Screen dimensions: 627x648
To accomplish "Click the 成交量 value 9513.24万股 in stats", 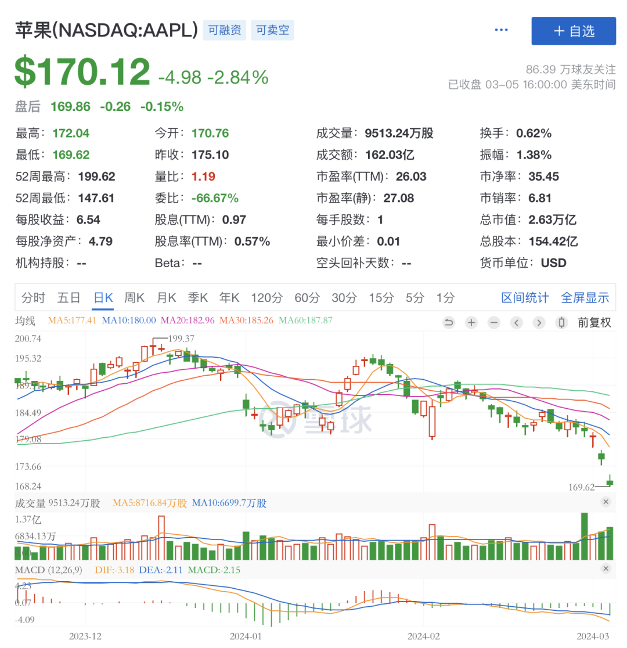I will point(399,134).
